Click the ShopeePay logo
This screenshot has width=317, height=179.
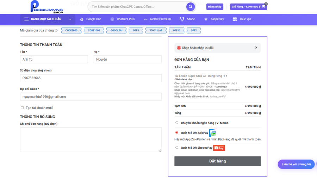point(219,148)
